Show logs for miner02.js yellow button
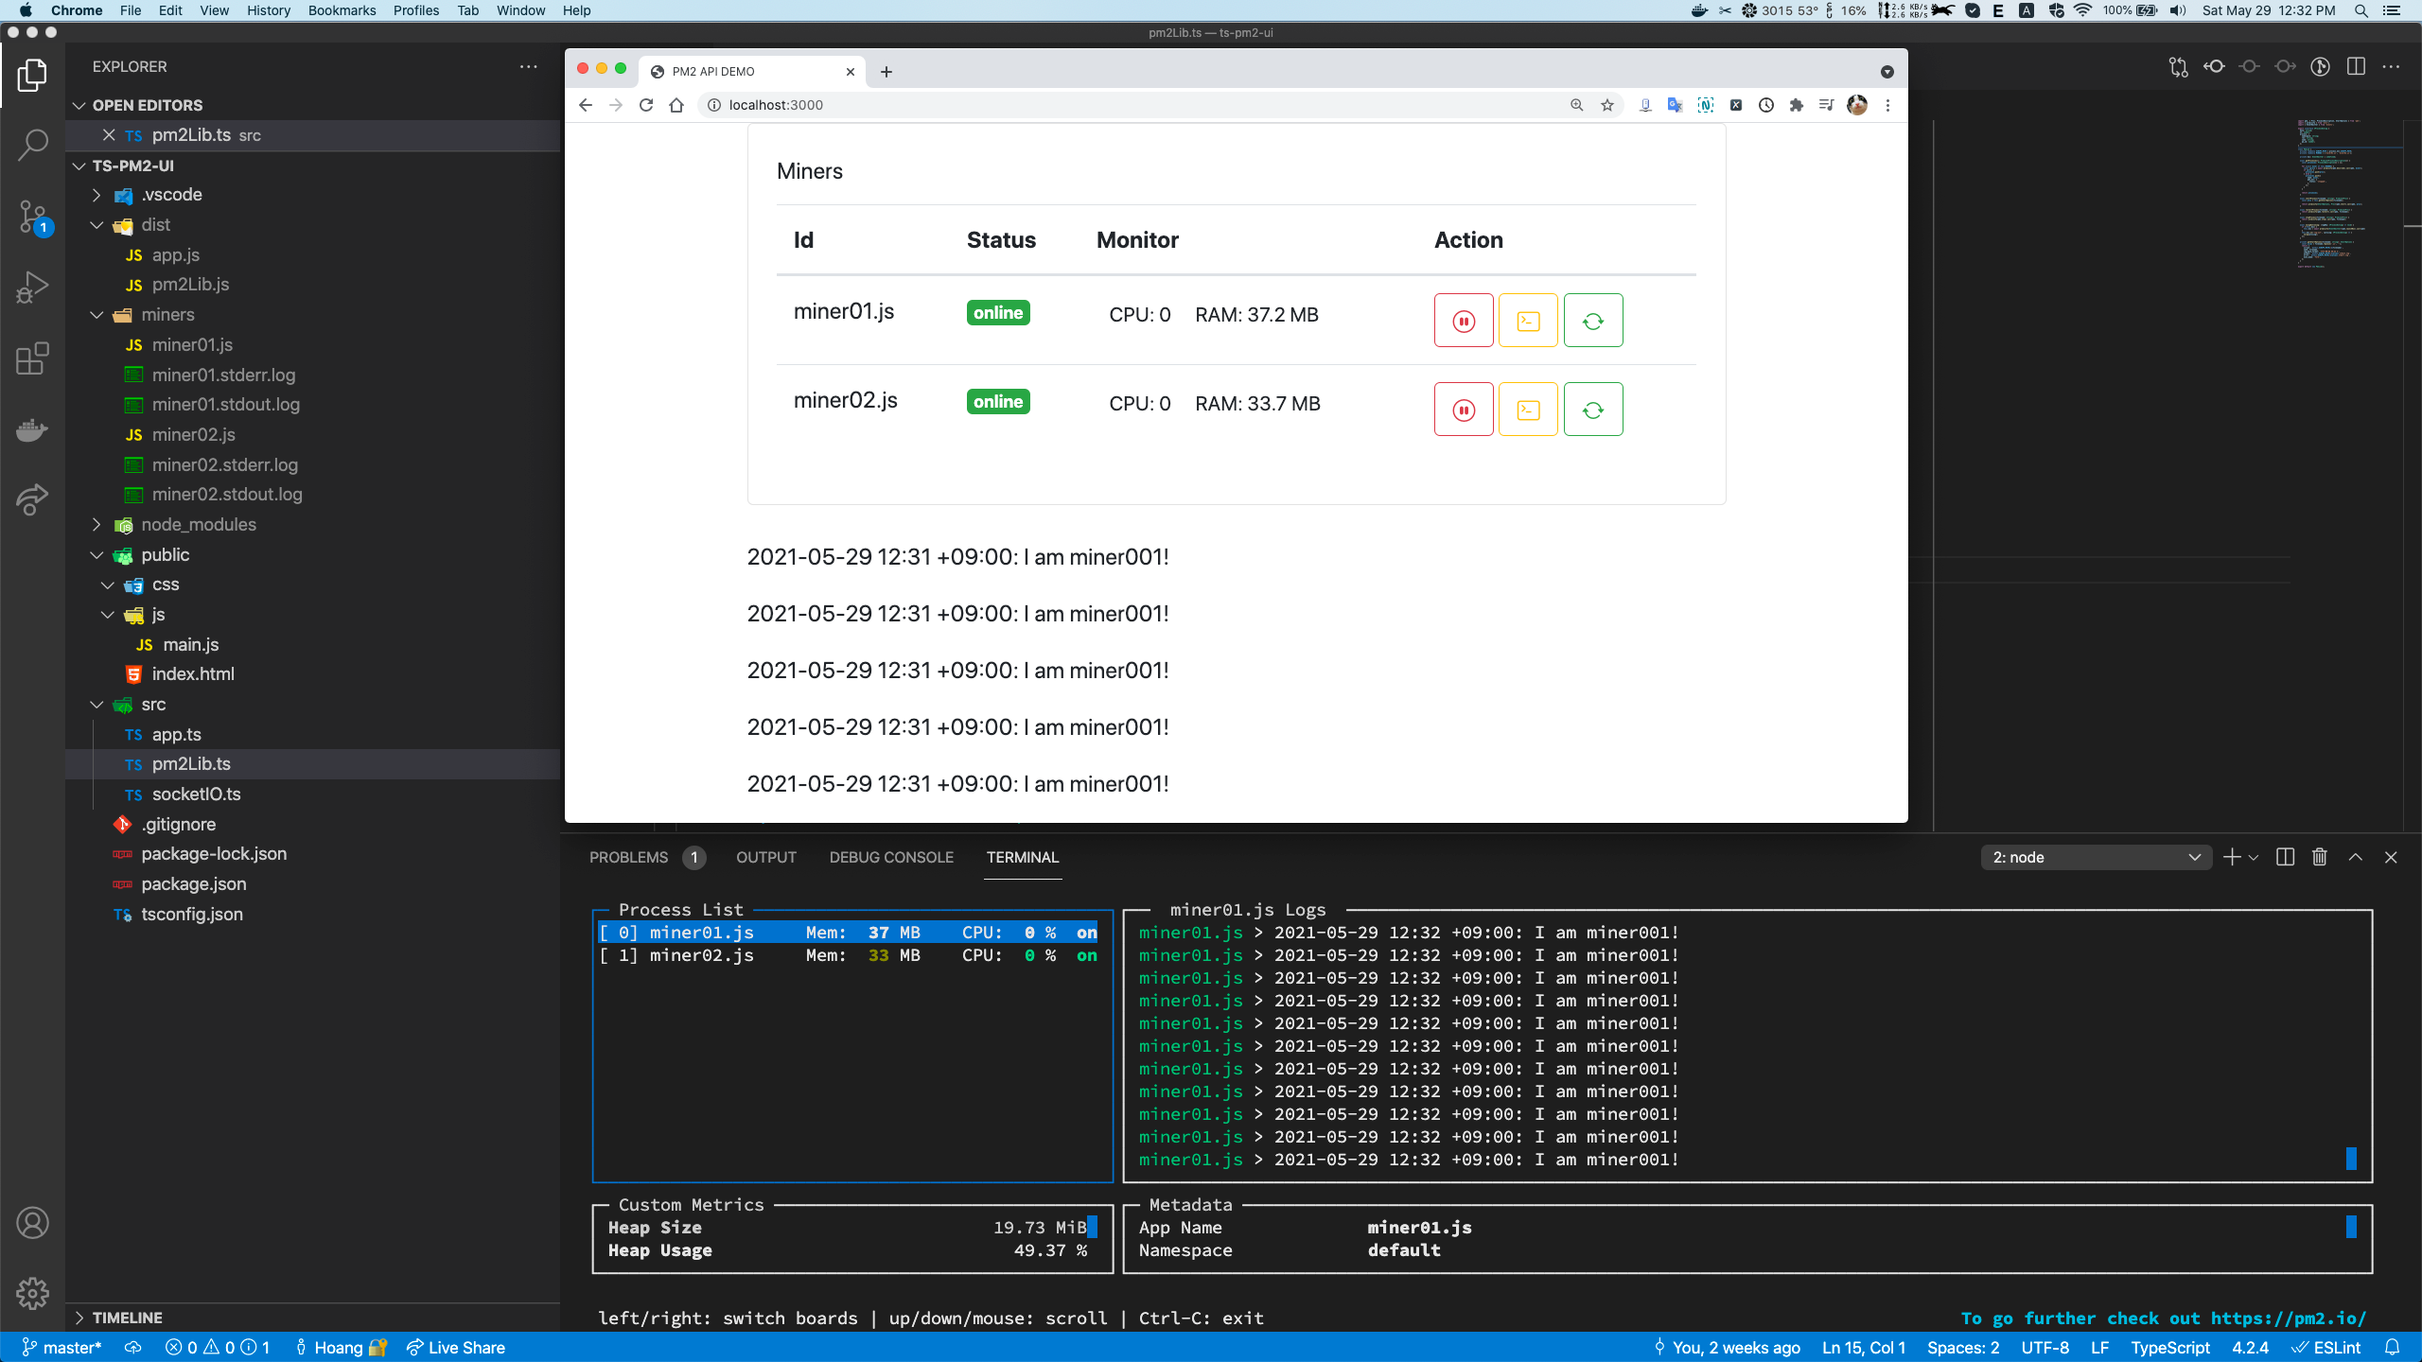 point(1527,410)
